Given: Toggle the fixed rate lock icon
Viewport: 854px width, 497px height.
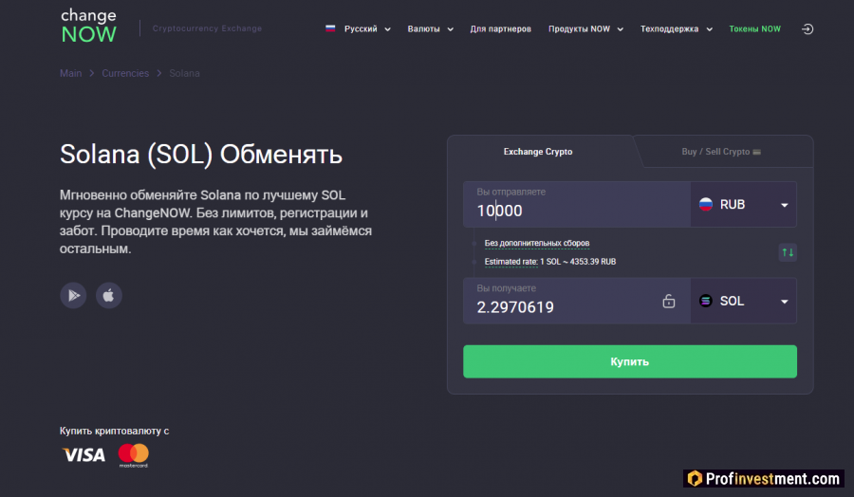Looking at the screenshot, I should [x=669, y=301].
